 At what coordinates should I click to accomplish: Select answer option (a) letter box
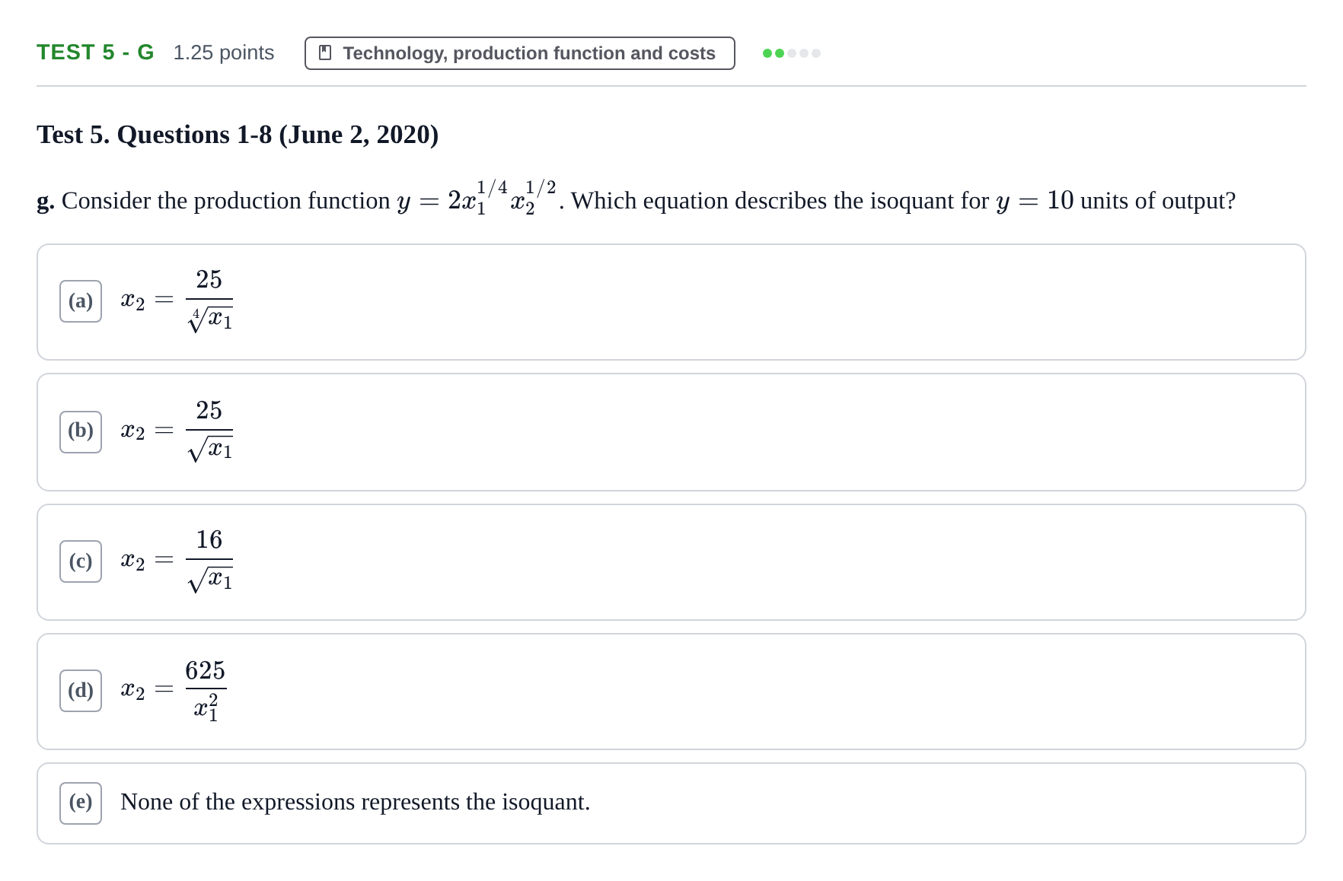coord(81,301)
